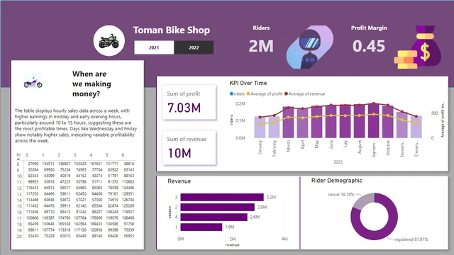Click column header 3 in hourly table

[75, 155]
